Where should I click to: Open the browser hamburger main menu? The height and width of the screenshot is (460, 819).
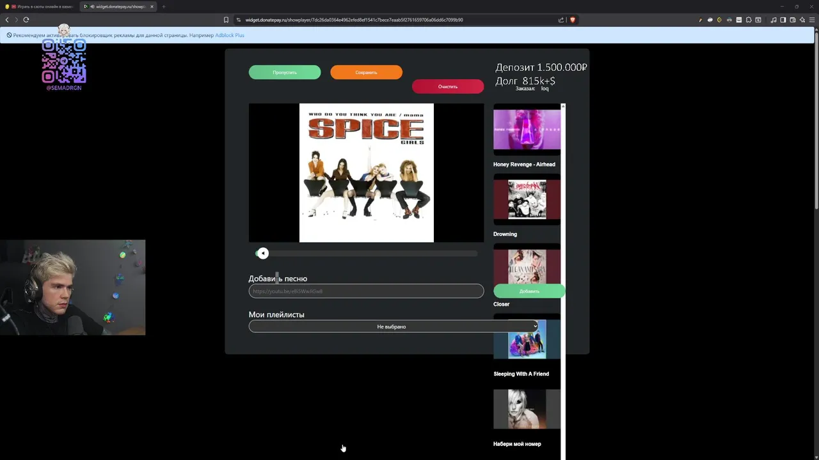pyautogui.click(x=811, y=20)
